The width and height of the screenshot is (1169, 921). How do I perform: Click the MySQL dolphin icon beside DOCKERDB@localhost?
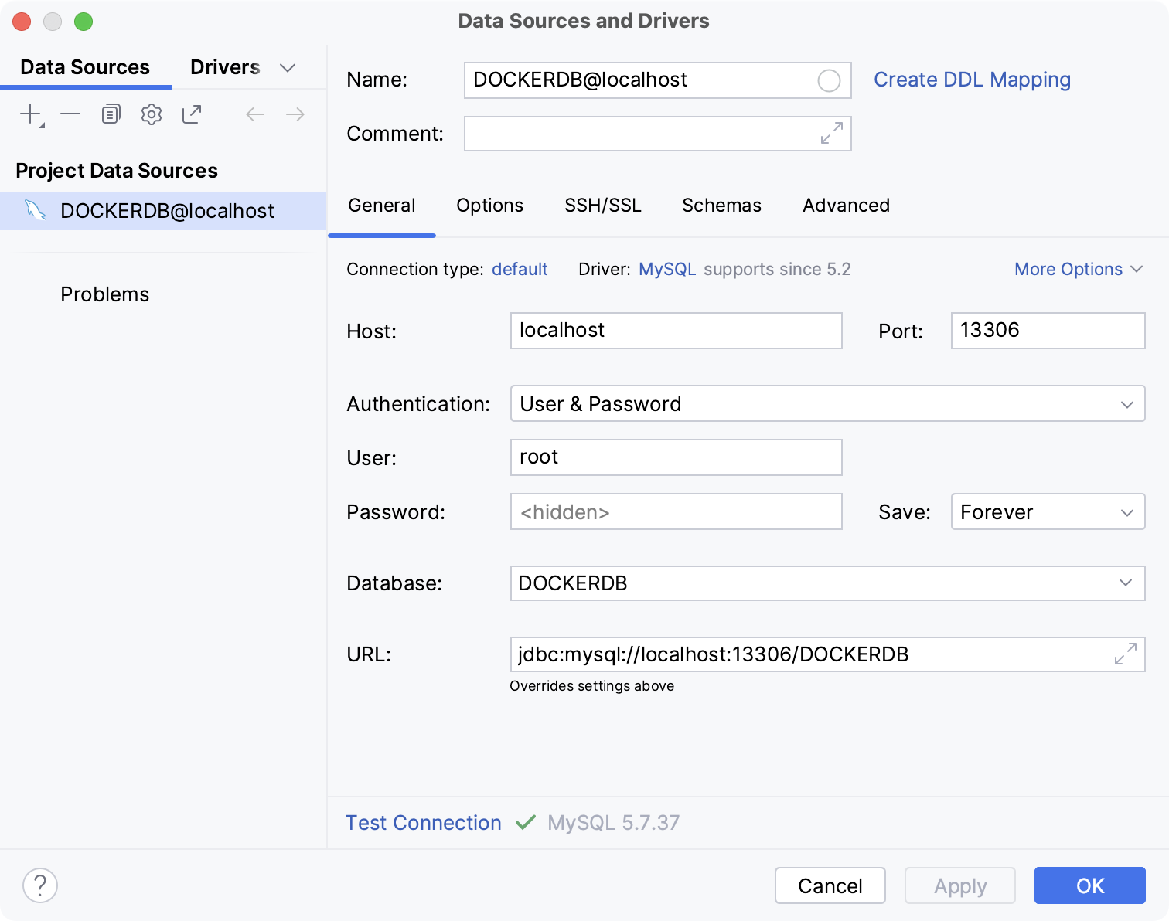click(x=34, y=210)
